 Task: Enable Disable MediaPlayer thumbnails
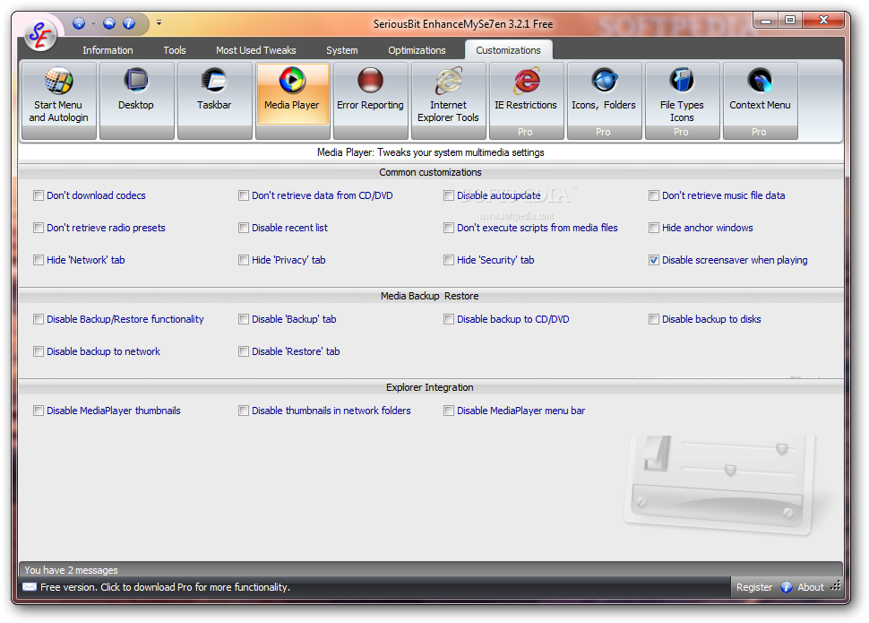(39, 411)
